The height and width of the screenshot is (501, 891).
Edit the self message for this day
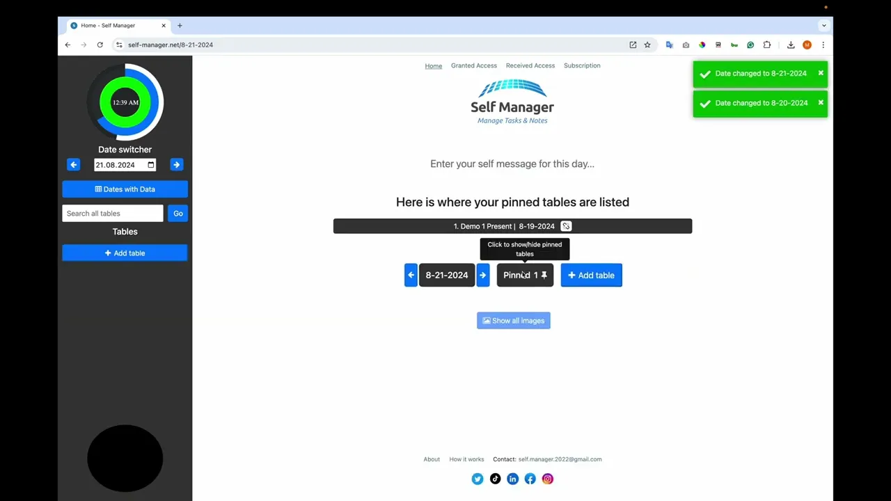[512, 164]
